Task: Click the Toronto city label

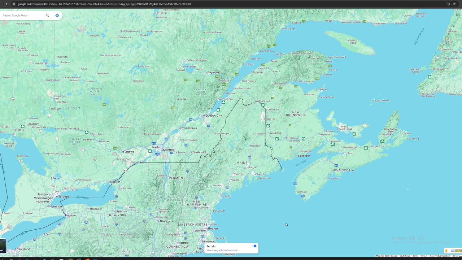Action: click(x=64, y=197)
